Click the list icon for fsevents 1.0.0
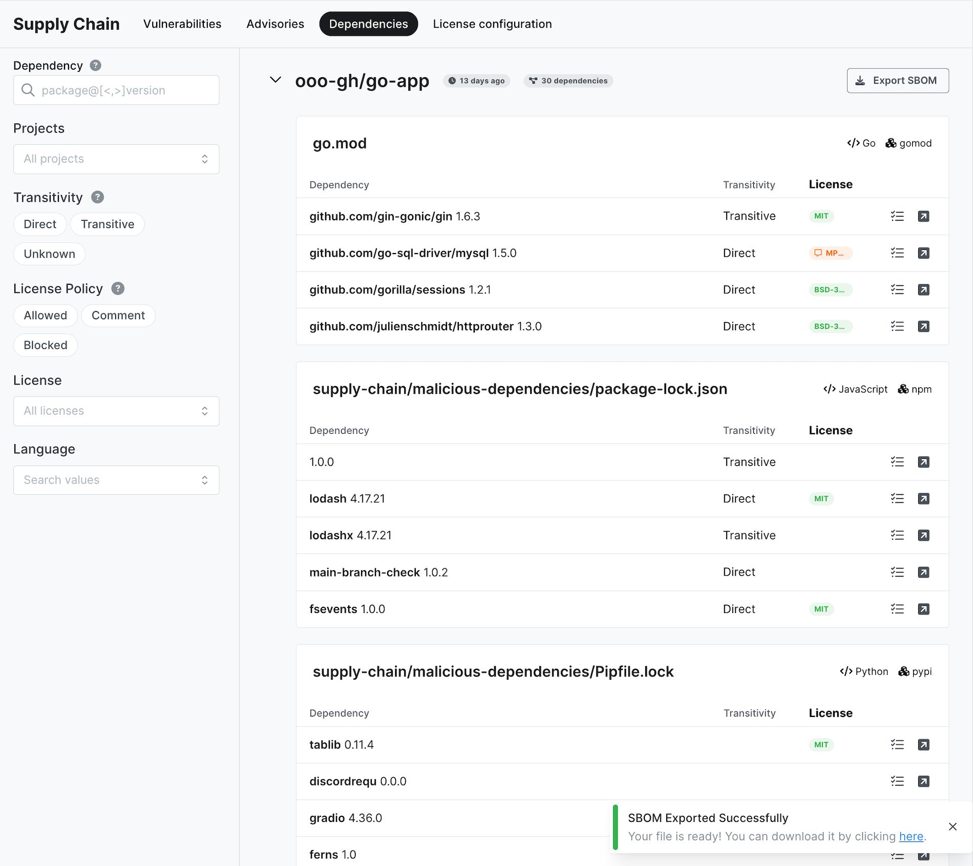The width and height of the screenshot is (973, 866). [x=897, y=609]
